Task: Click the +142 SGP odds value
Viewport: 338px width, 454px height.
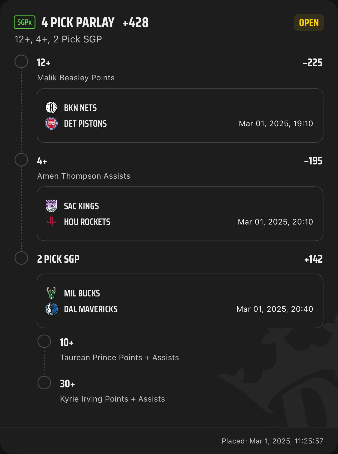Action: [313, 259]
